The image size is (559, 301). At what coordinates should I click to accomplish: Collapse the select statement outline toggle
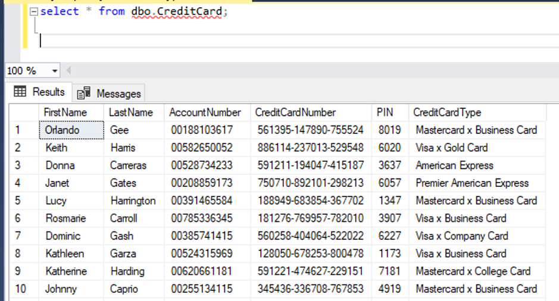(34, 12)
